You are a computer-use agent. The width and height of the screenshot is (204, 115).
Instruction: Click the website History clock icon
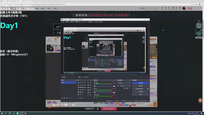[x=162, y=8]
